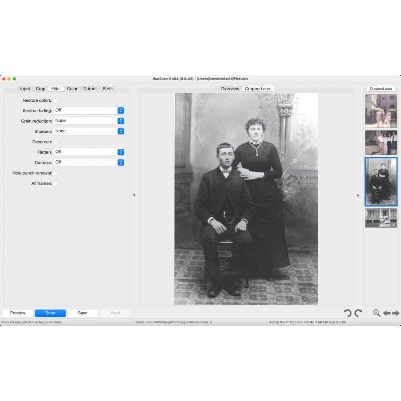This screenshot has height=401, width=401.
Task: Switch to the Crop tab
Action: [x=41, y=89]
